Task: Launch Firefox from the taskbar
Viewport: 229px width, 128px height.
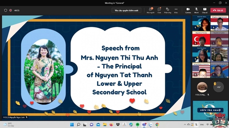Action: click(111, 125)
